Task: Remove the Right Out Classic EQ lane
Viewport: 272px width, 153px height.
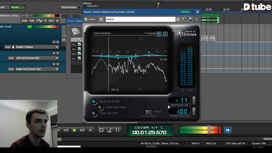Action: click(58, 64)
